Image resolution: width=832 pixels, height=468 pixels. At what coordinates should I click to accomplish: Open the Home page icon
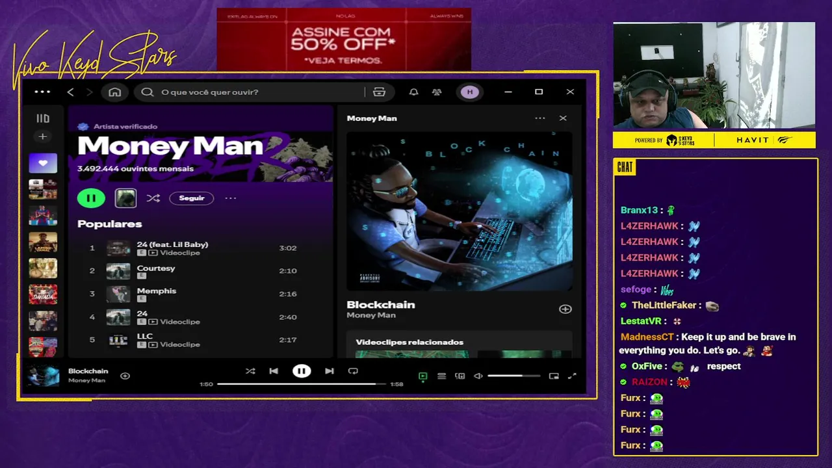(115, 92)
